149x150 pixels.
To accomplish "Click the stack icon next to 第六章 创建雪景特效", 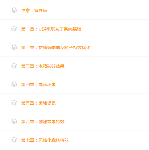I will click(x=14, y=121).
